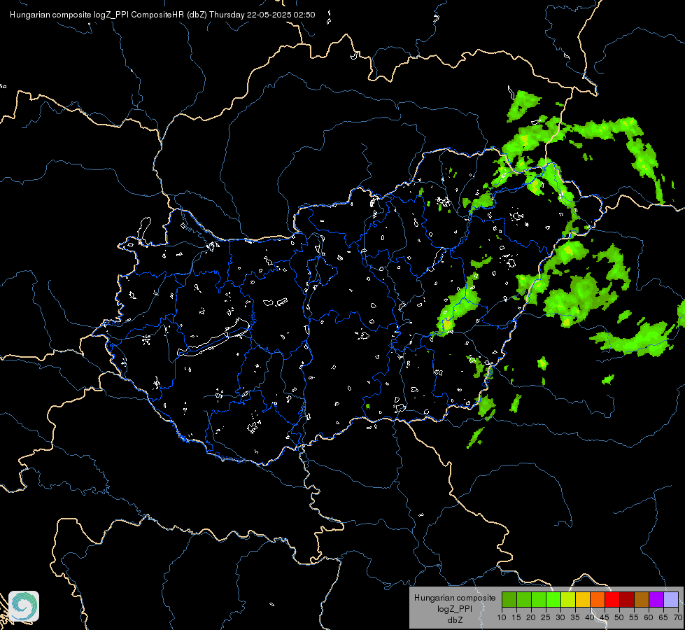Click the 15–20 dBZ green legend swatch

tap(524, 599)
